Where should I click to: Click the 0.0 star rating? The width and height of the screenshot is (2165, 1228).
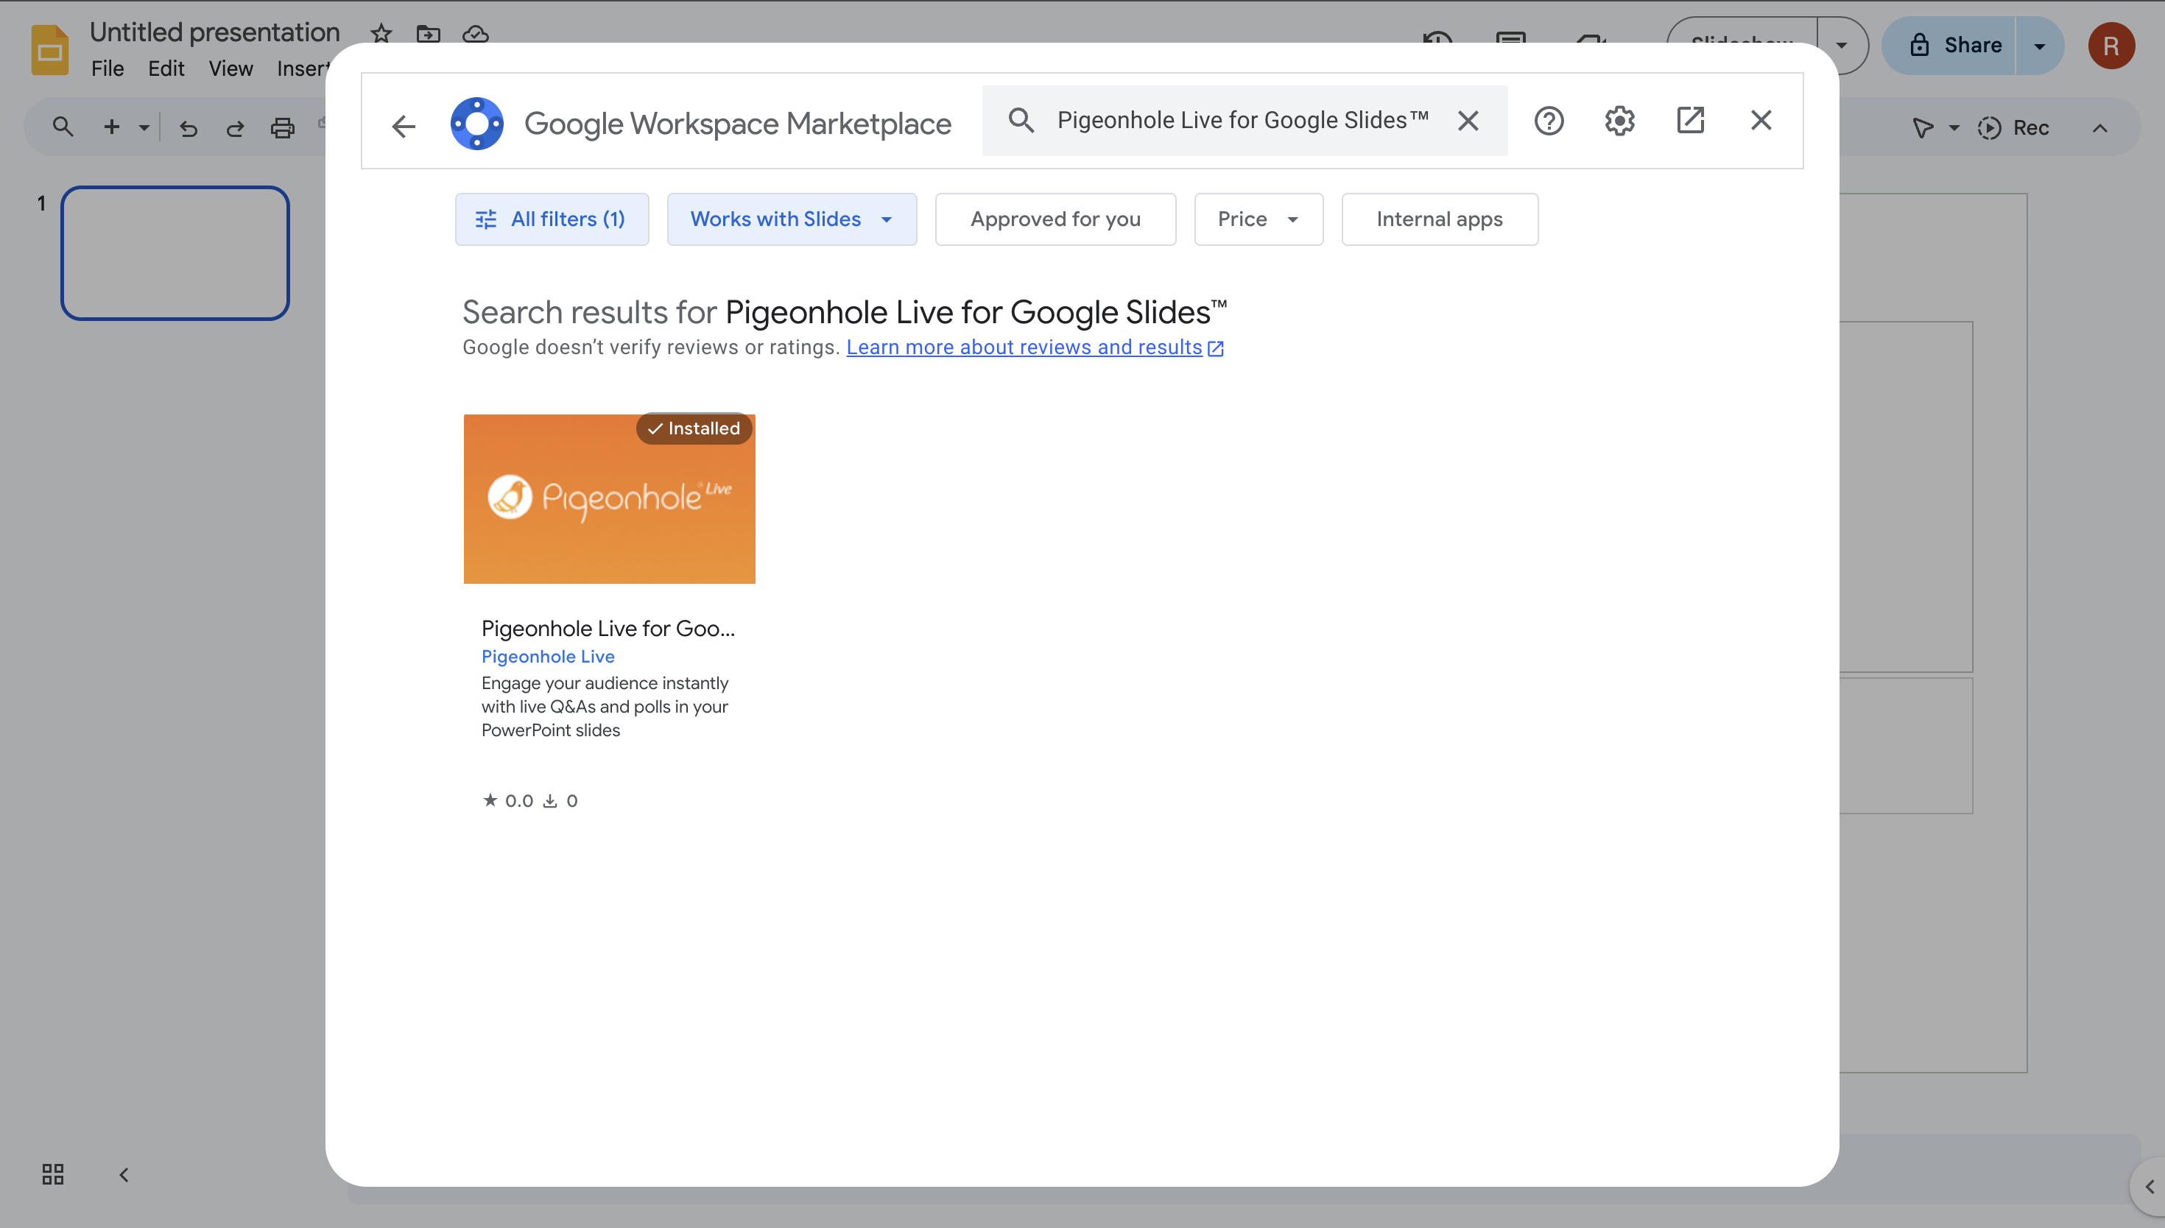pos(507,800)
